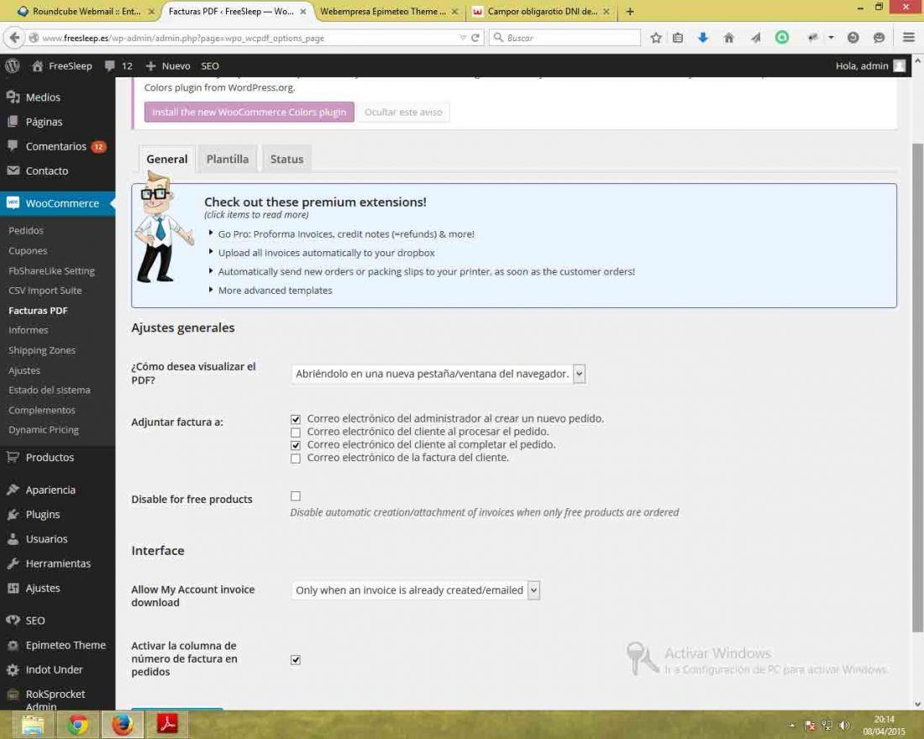The image size is (924, 739).
Task: Open Firefox hamburger menu
Action: 908,38
